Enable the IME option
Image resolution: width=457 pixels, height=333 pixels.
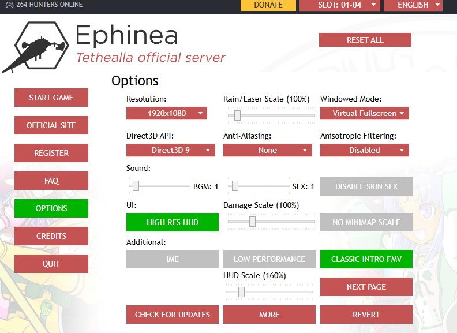click(x=173, y=259)
